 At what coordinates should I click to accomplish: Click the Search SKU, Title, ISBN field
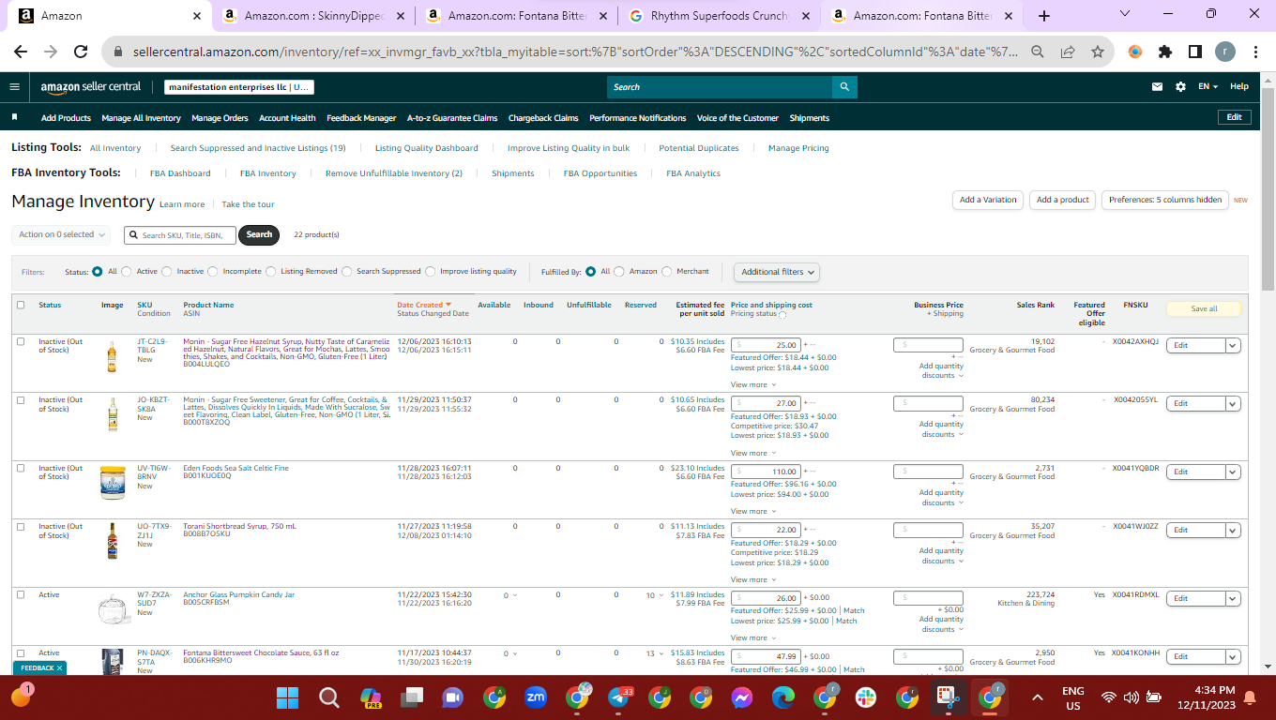[x=180, y=234]
